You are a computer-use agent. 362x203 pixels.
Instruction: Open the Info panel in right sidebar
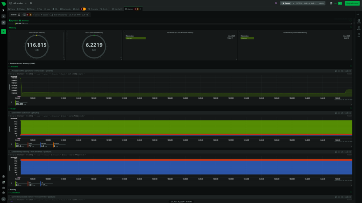[359, 35]
